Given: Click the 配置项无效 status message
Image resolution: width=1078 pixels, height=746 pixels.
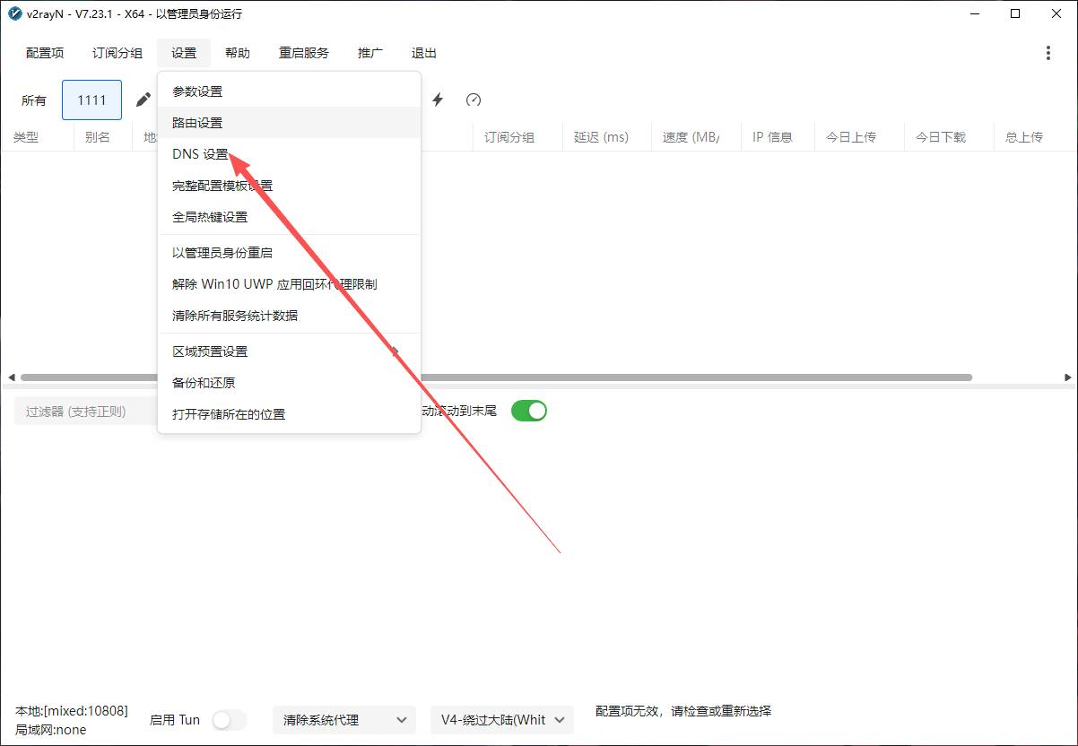Looking at the screenshot, I should click(x=683, y=711).
